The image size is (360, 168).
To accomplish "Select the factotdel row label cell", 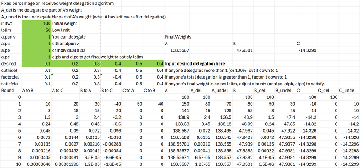I will pos(11,77).
